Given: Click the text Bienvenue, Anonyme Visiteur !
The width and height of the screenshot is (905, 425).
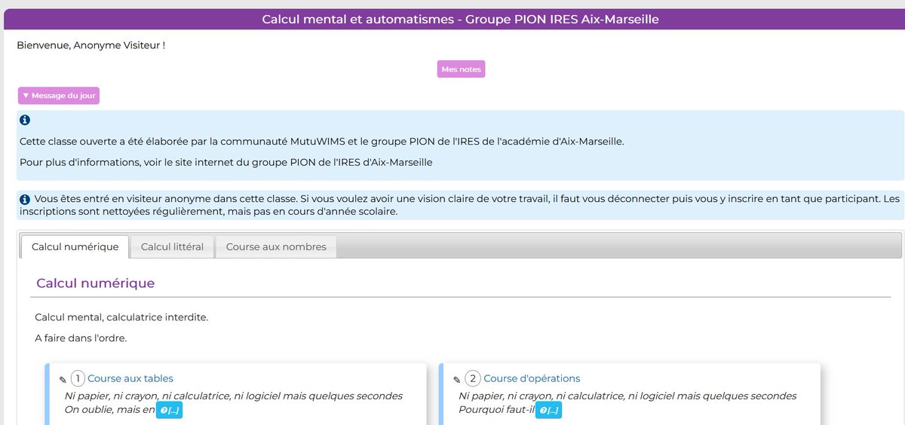Looking at the screenshot, I should (x=90, y=46).
